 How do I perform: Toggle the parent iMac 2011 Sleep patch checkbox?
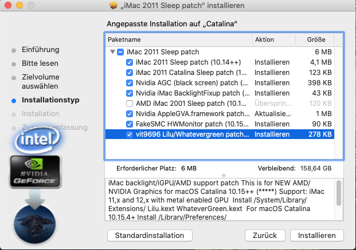[120, 52]
